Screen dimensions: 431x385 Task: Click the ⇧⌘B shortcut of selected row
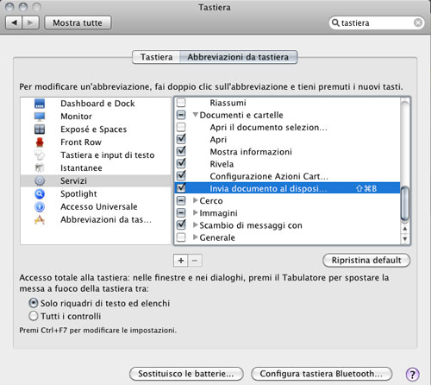pos(366,188)
